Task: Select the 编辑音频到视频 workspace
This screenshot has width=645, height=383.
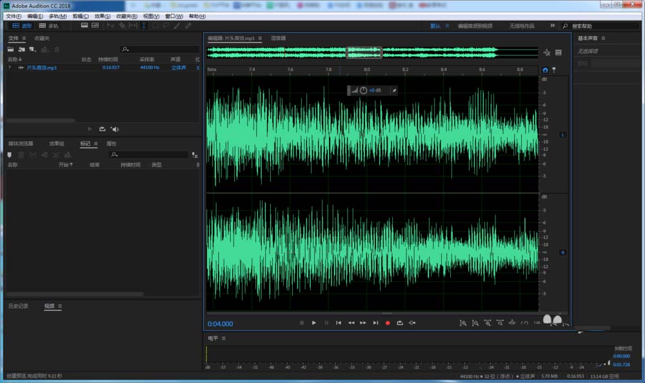Action: pyautogui.click(x=475, y=26)
